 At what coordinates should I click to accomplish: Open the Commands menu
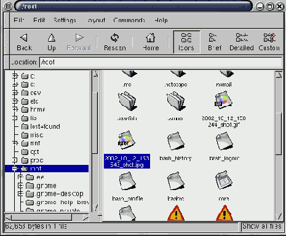129,20
